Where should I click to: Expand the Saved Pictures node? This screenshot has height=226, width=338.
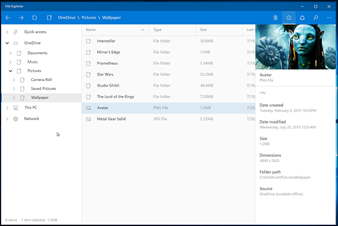coord(14,89)
